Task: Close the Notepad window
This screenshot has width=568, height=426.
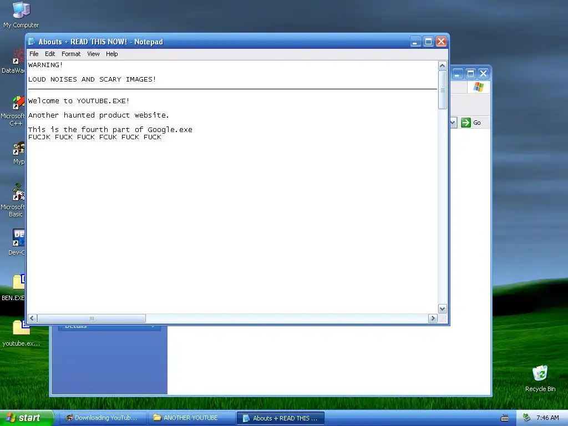Action: [441, 42]
